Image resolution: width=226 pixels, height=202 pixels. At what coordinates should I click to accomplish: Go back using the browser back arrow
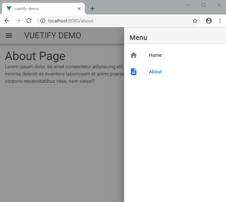pyautogui.click(x=7, y=21)
